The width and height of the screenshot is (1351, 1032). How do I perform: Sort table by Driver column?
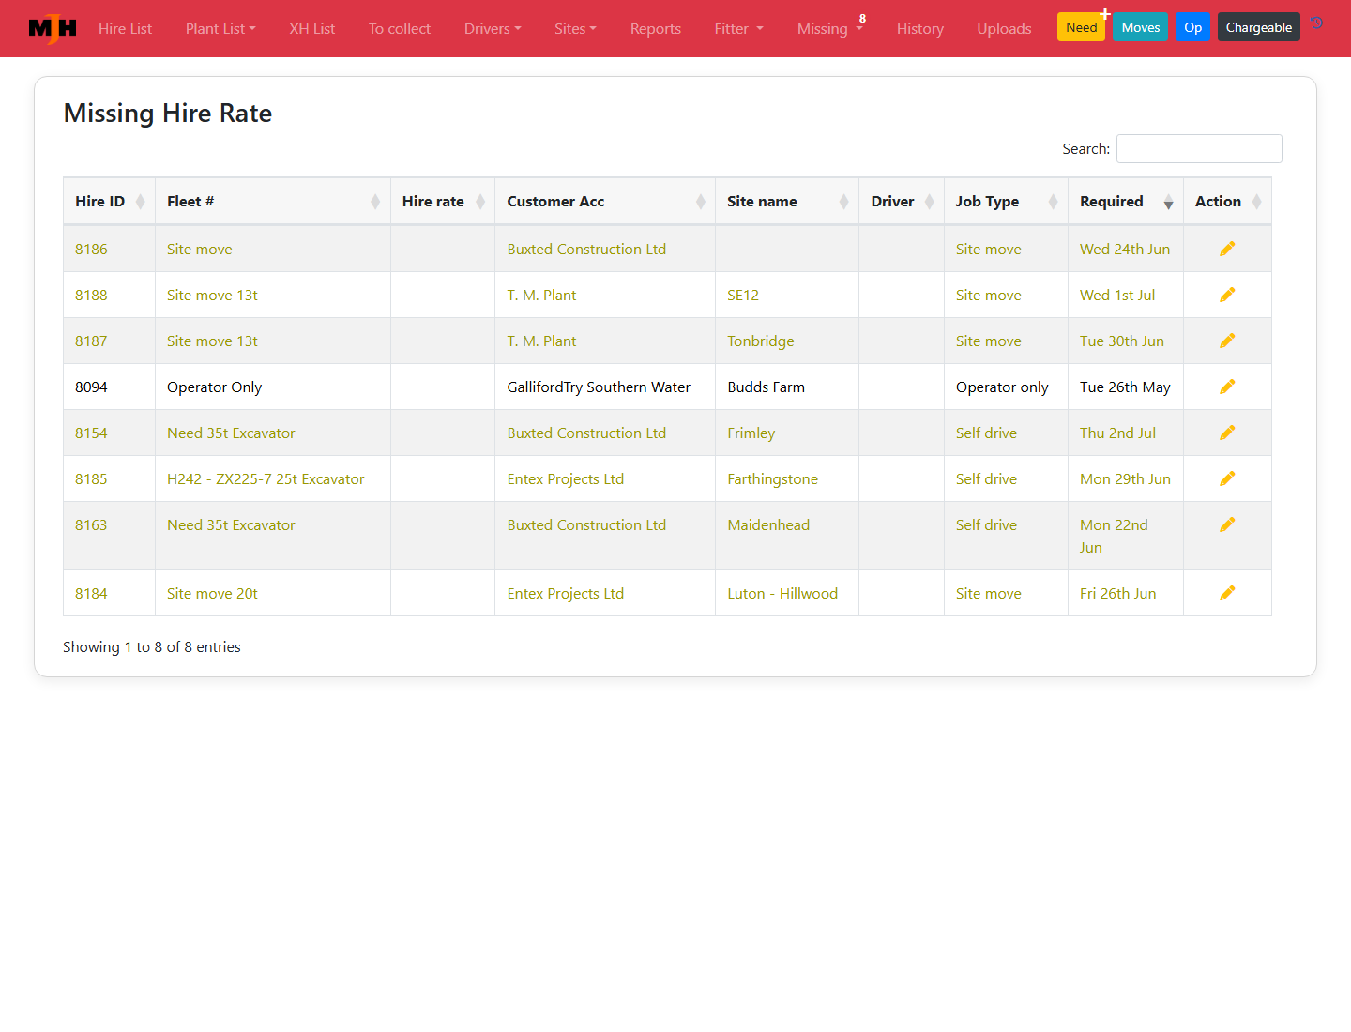tap(902, 202)
